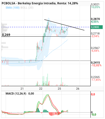
Task: Click the -17,45% axis percentage
Action: [x=96, y=80]
